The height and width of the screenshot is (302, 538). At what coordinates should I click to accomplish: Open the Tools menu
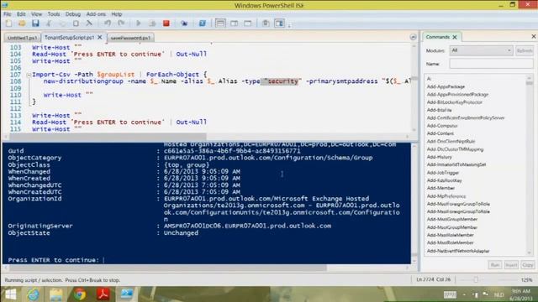point(54,14)
